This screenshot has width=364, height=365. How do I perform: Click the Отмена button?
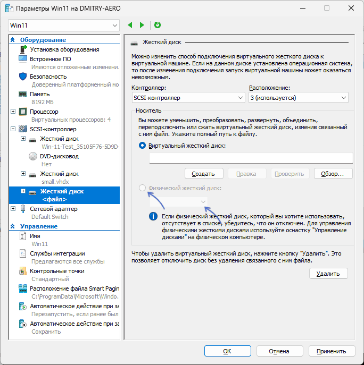279,351
